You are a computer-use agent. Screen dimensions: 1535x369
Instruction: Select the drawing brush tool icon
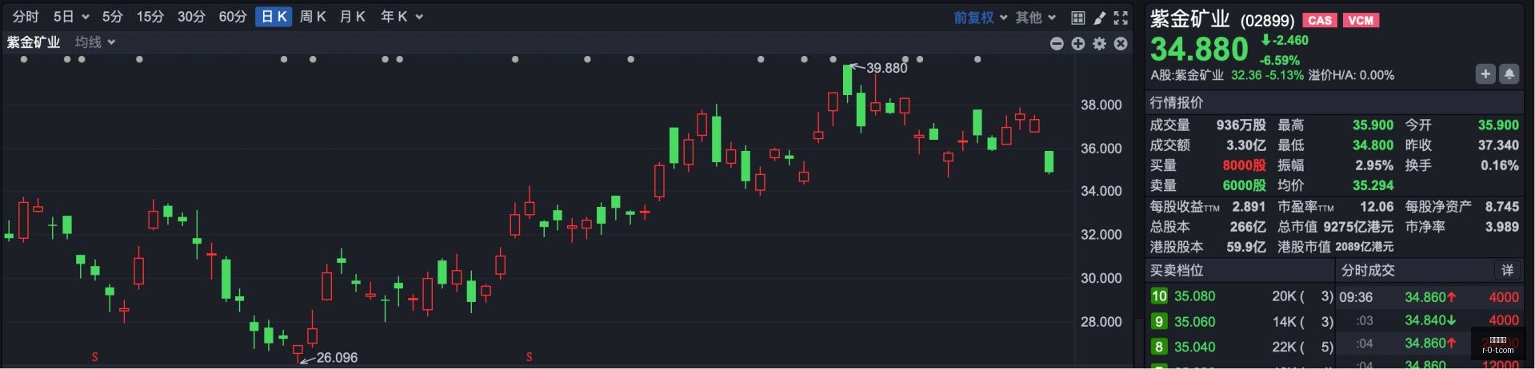[x=1100, y=18]
